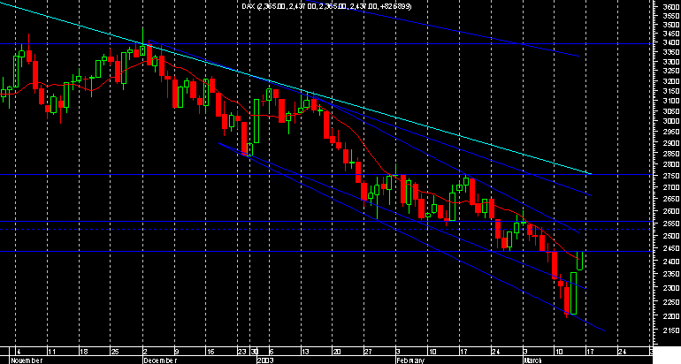Click the 2400 price axis label
The image size is (681, 364).
click(x=671, y=262)
